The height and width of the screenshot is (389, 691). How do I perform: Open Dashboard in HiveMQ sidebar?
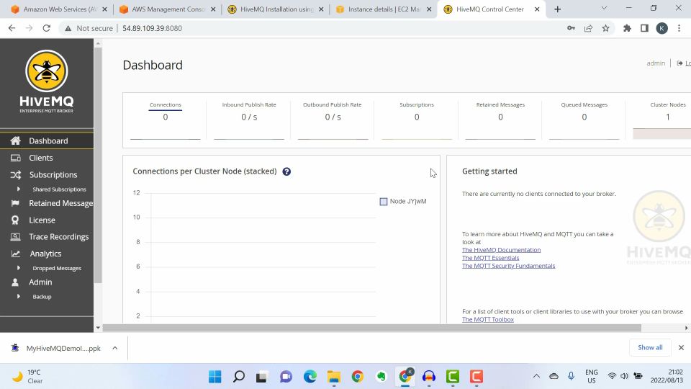47,140
